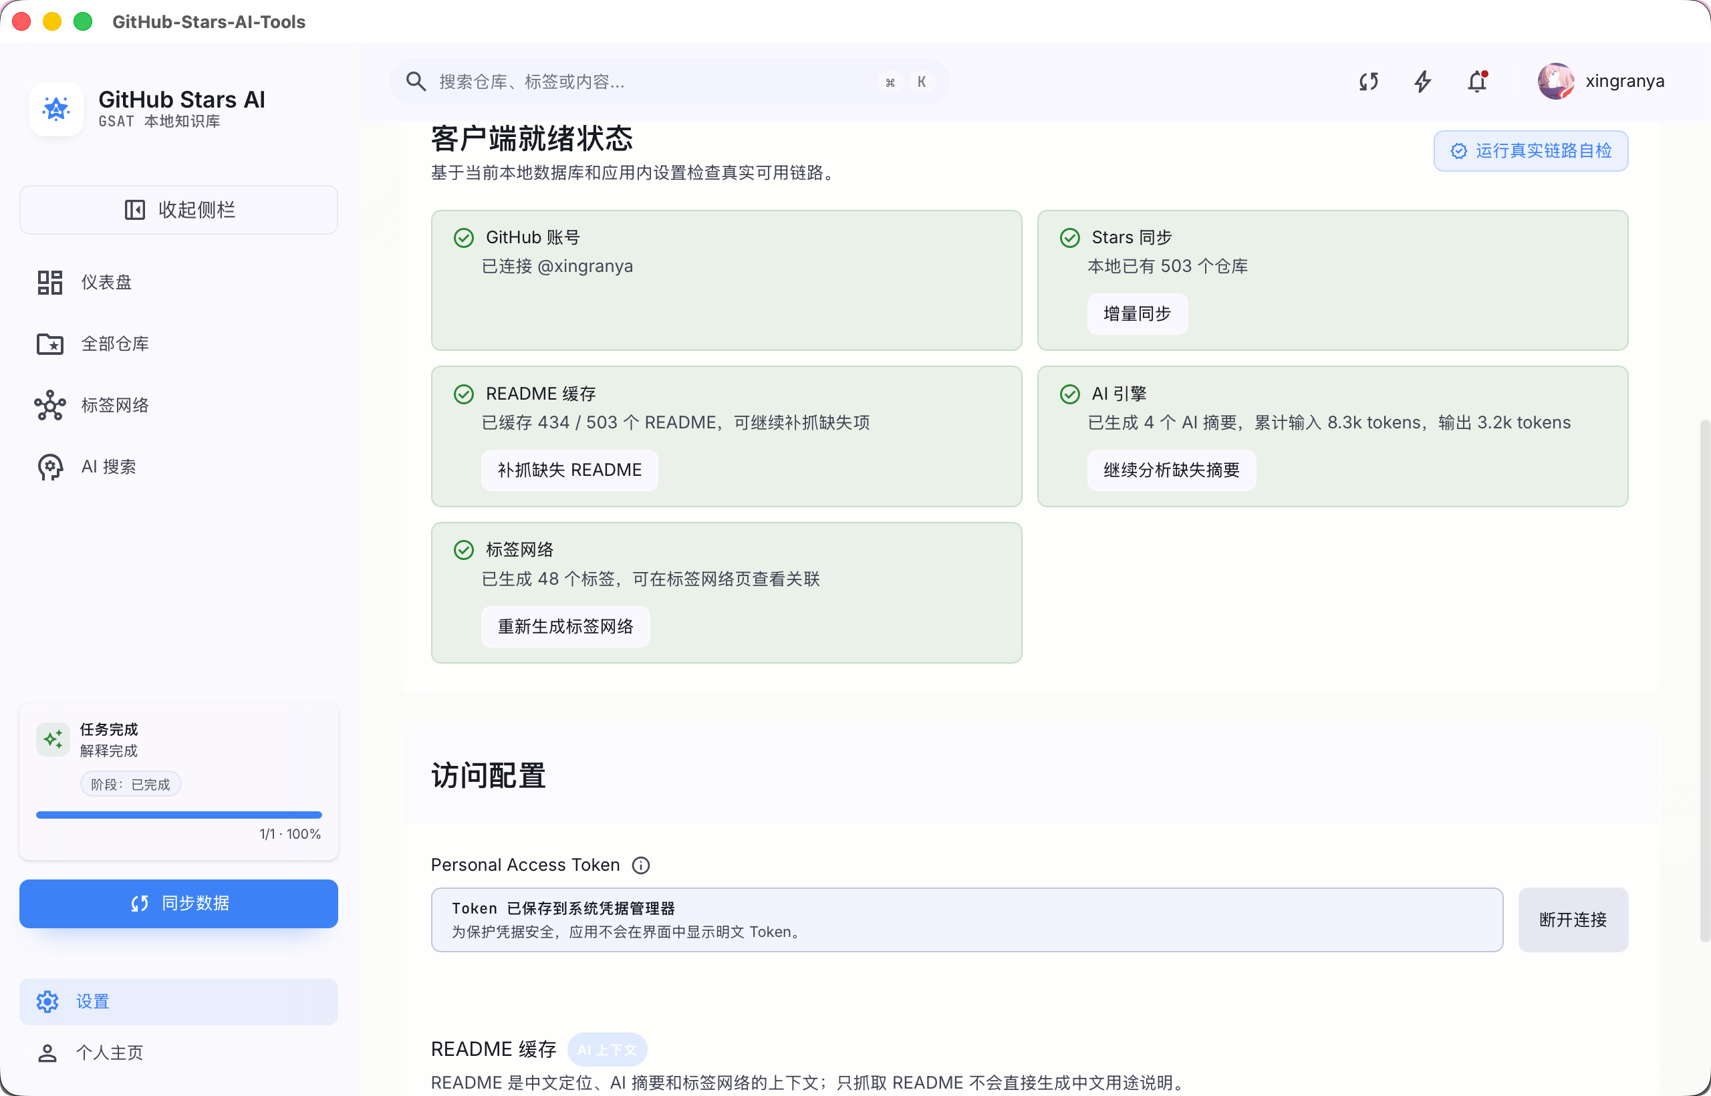Open the 全部仓库 page
Screen dimensions: 1711x1096
click(178, 344)
